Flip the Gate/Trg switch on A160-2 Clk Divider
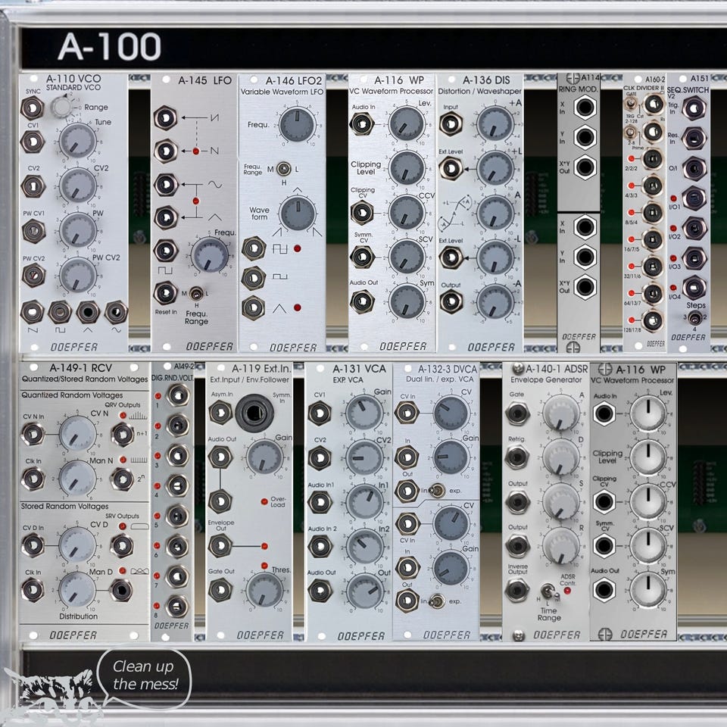This screenshot has height=727, width=727. click(x=630, y=103)
